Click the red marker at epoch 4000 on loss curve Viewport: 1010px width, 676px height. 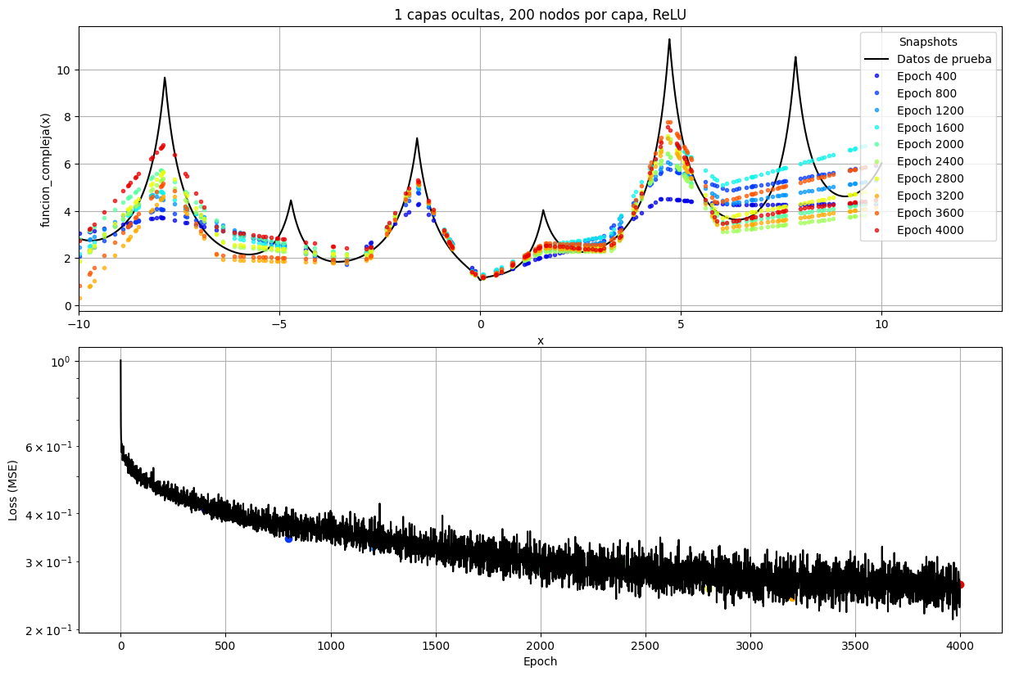click(x=961, y=584)
